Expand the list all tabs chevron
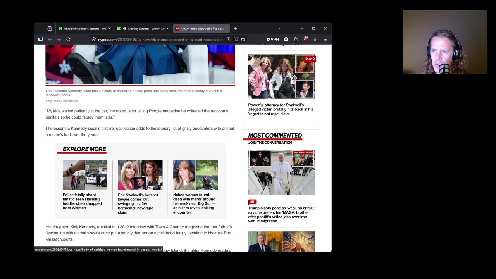The image size is (496, 279). coord(280,28)
